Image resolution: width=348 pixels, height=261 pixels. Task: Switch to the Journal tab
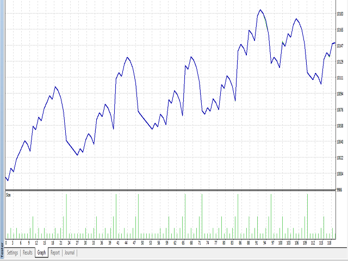click(70, 252)
